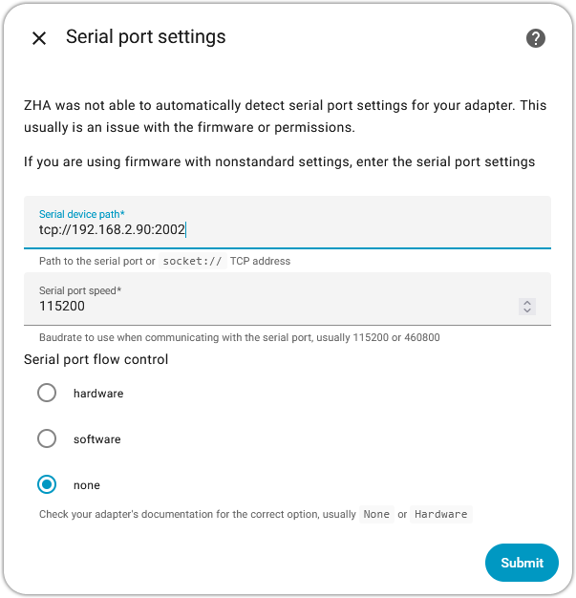Click the "software" option label text
Image resolution: width=576 pixels, height=598 pixels.
97,439
